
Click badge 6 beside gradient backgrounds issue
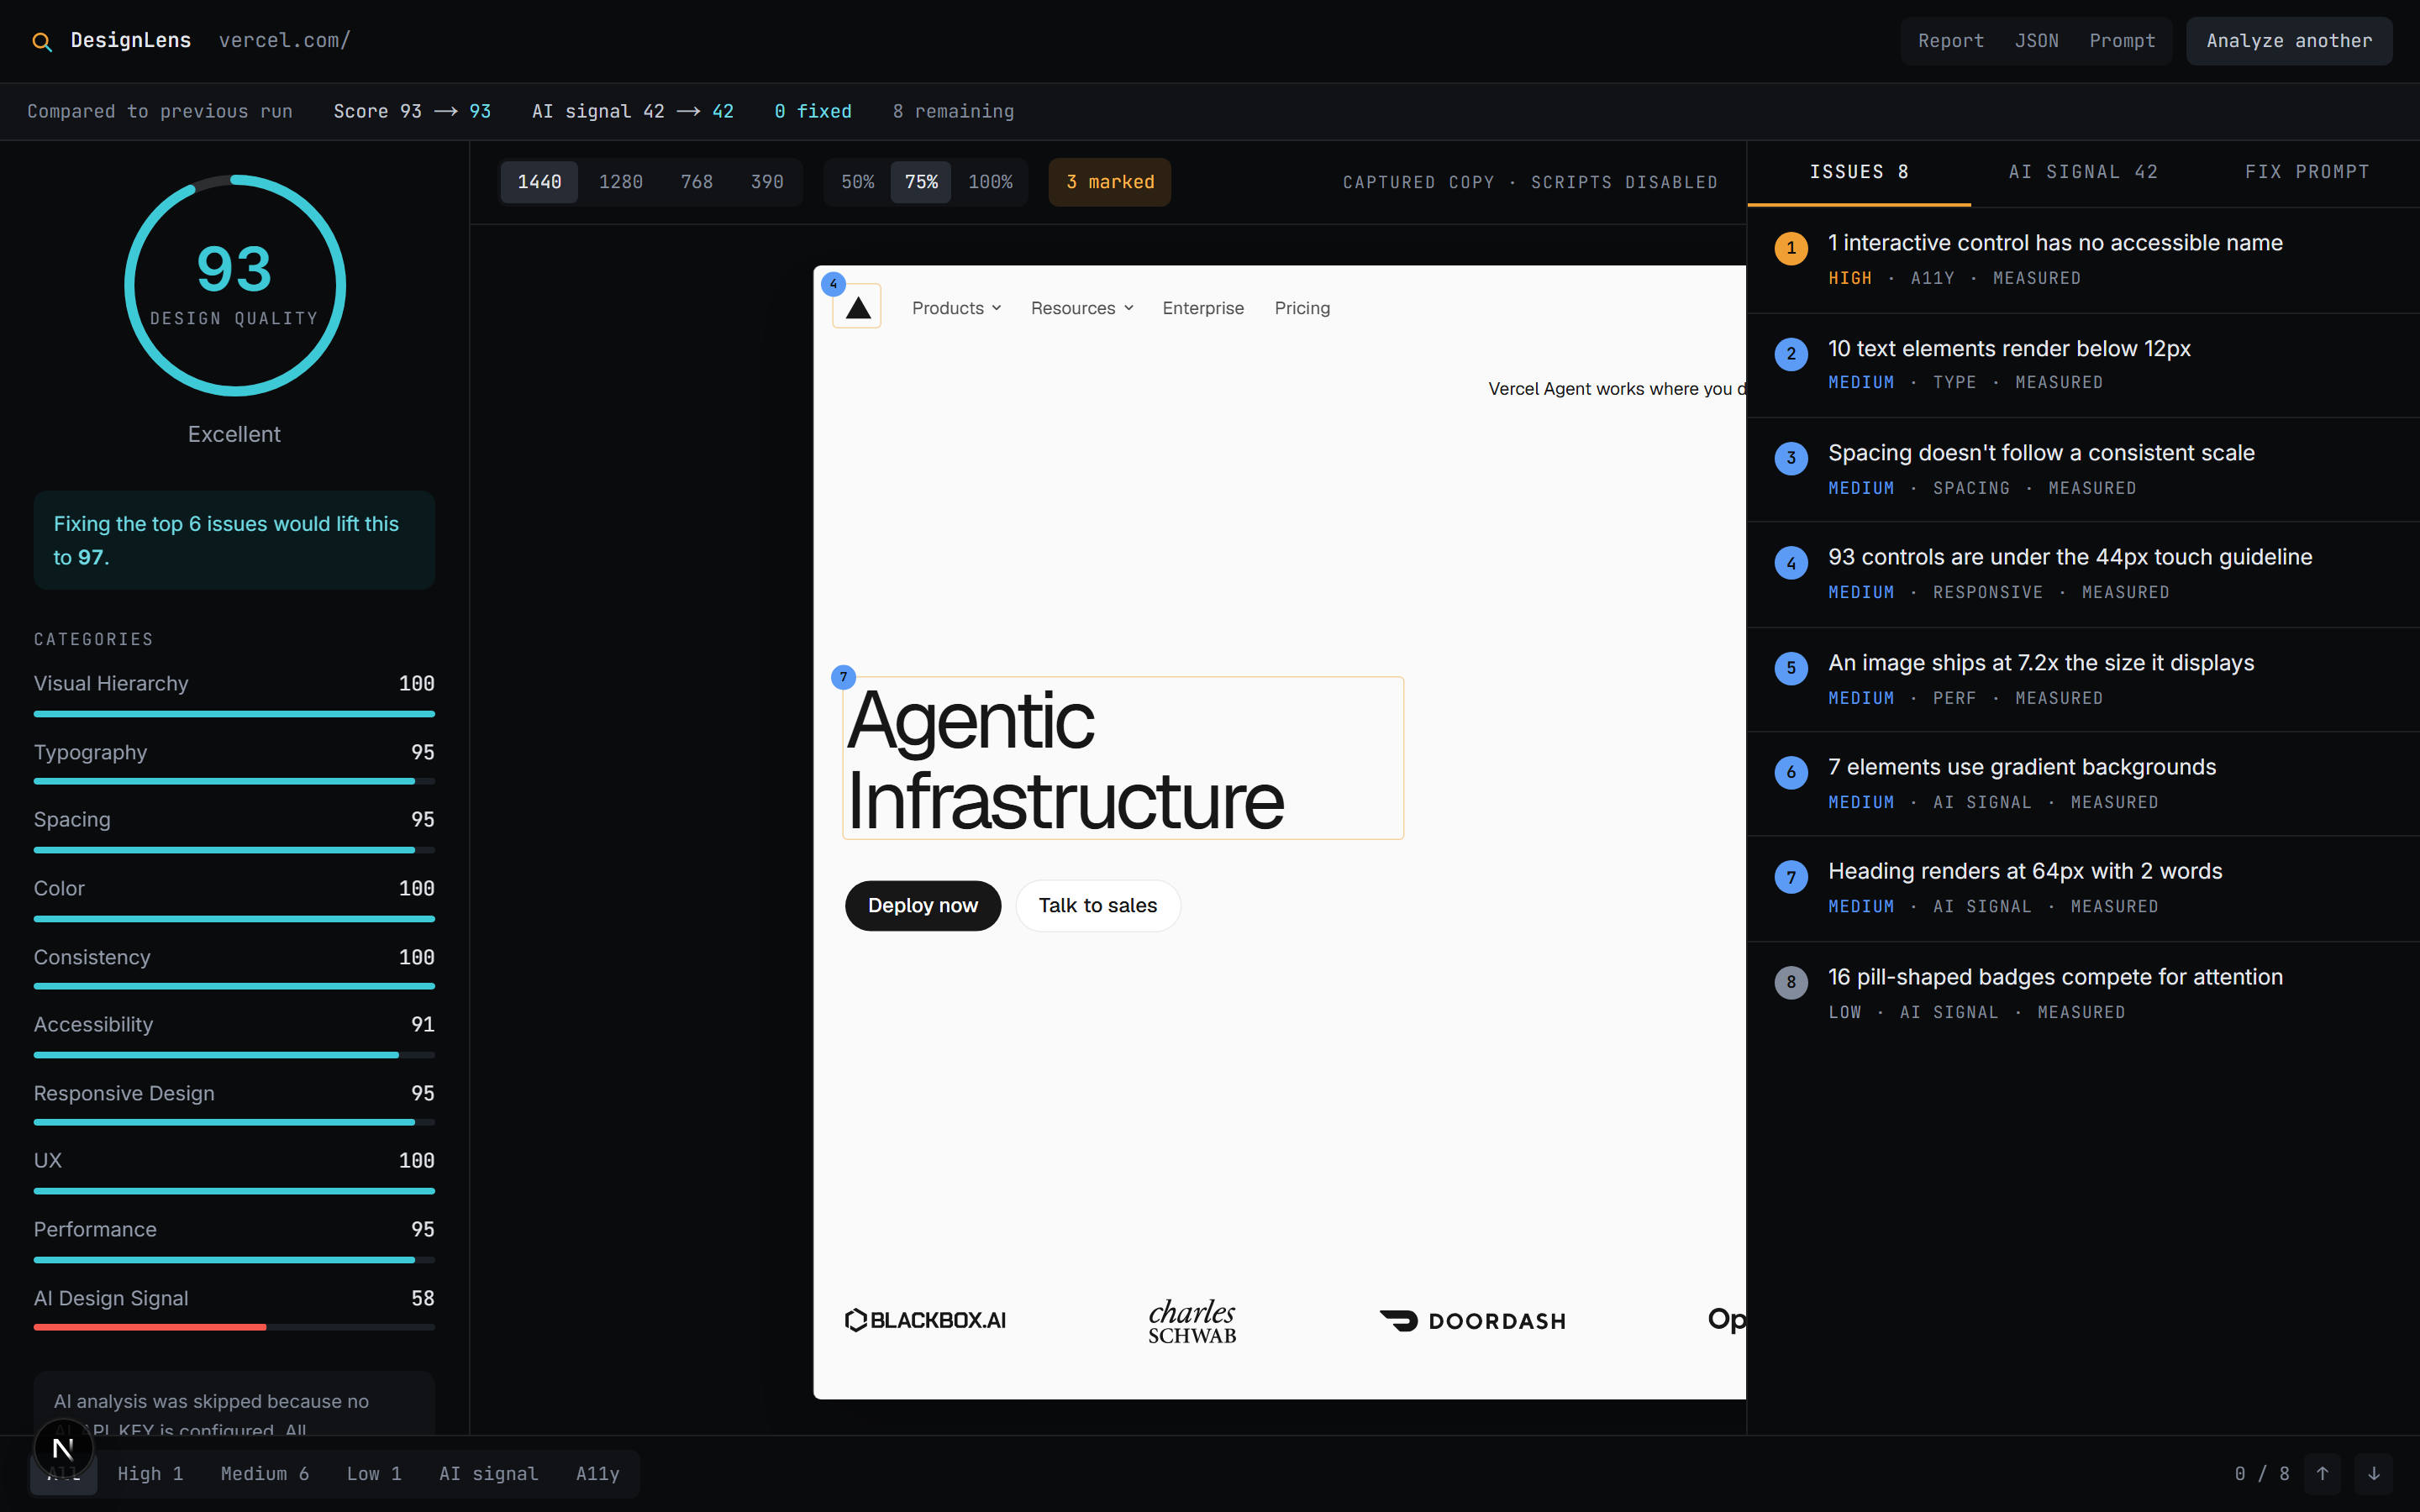click(1791, 772)
